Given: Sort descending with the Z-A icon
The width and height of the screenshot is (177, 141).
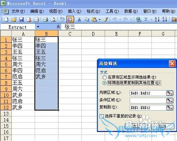Looking at the screenshot, I should pyautogui.click(x=165, y=19).
